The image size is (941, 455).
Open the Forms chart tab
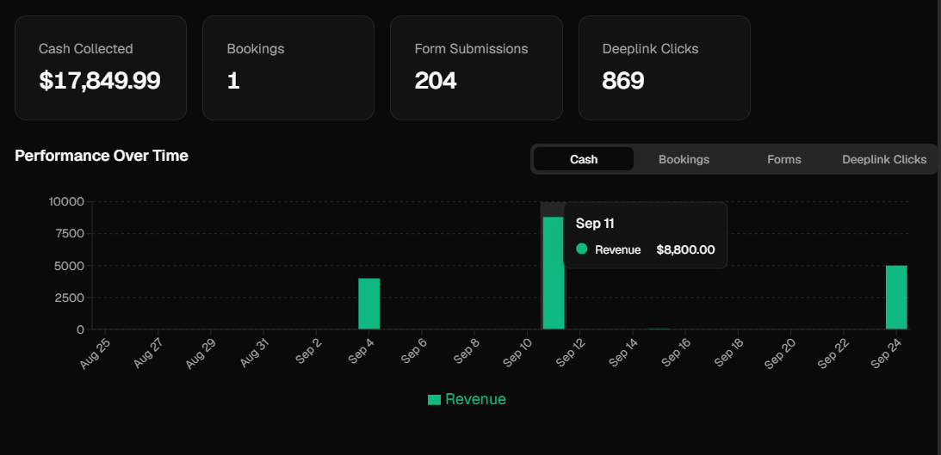783,159
